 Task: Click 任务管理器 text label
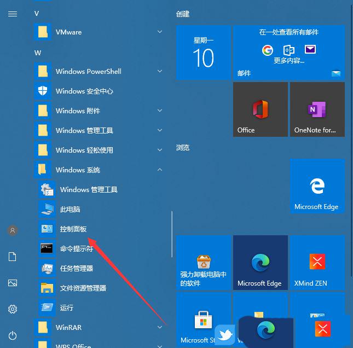77,269
